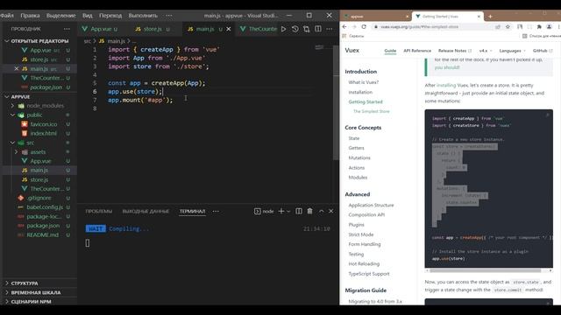The image size is (561, 315).
Task: Reload the Vuex documentation page
Action: 364,27
